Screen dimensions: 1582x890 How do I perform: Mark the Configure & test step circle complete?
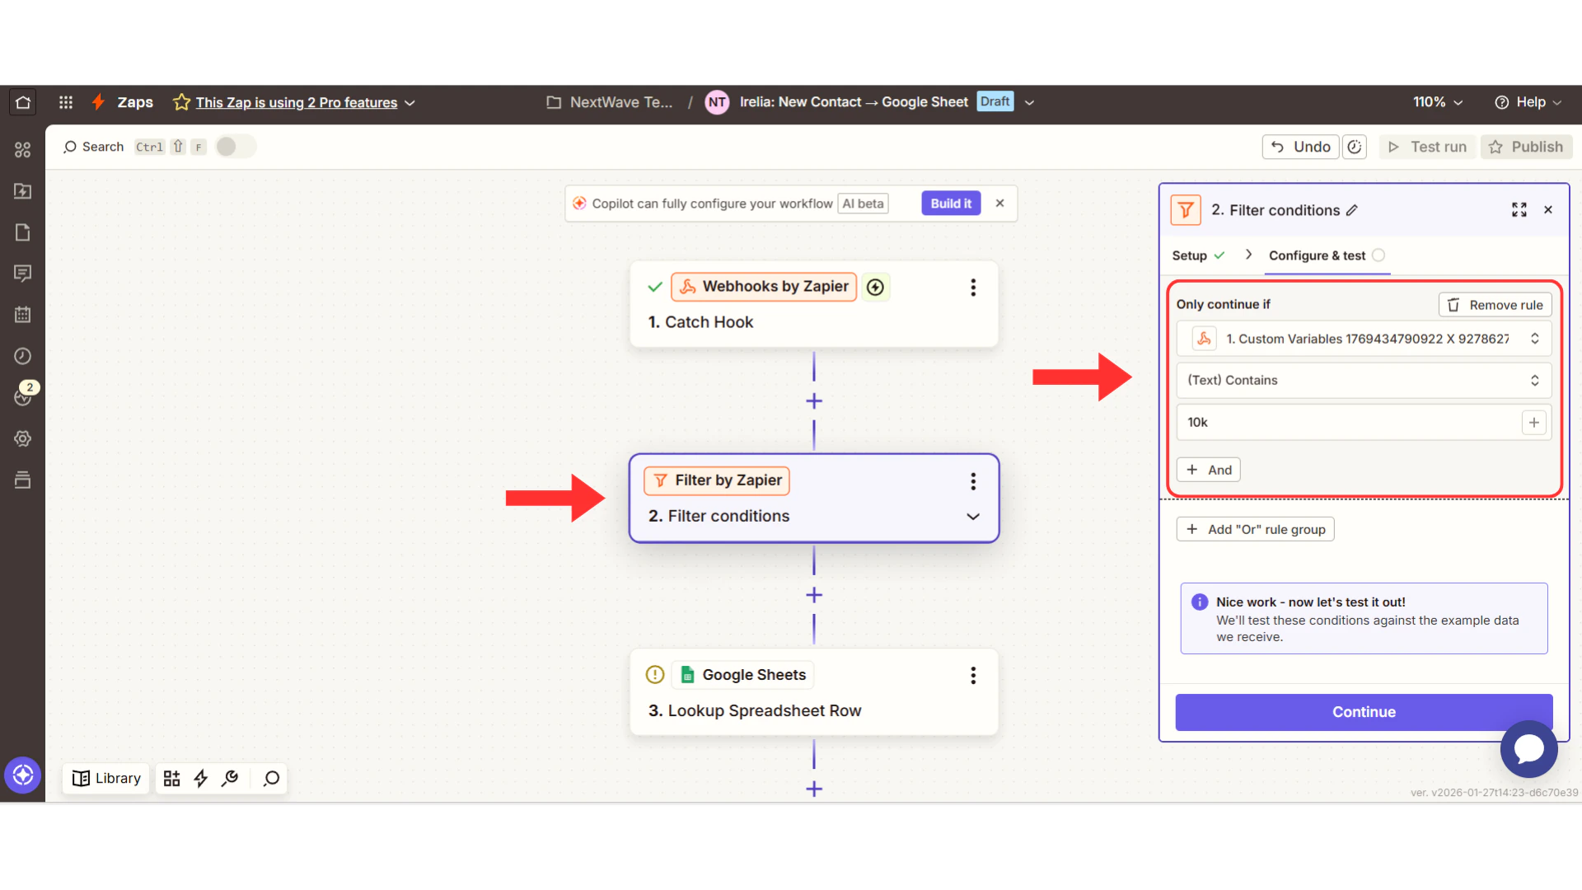click(1379, 255)
